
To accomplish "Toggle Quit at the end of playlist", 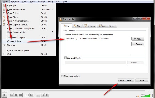I will [x=29, y=50].
